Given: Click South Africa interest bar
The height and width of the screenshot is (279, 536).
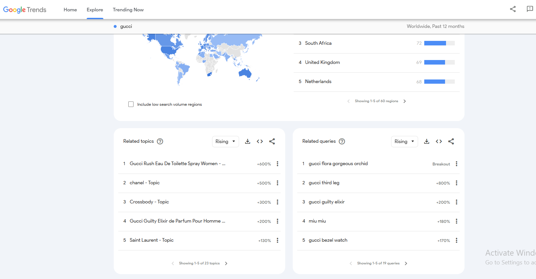Looking at the screenshot, I should (x=439, y=43).
